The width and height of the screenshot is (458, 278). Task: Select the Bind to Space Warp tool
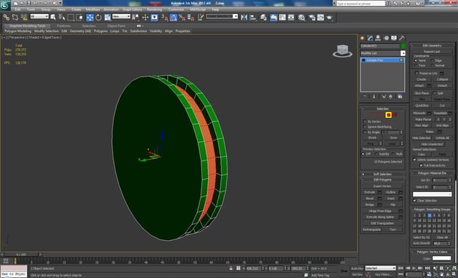(24, 17)
